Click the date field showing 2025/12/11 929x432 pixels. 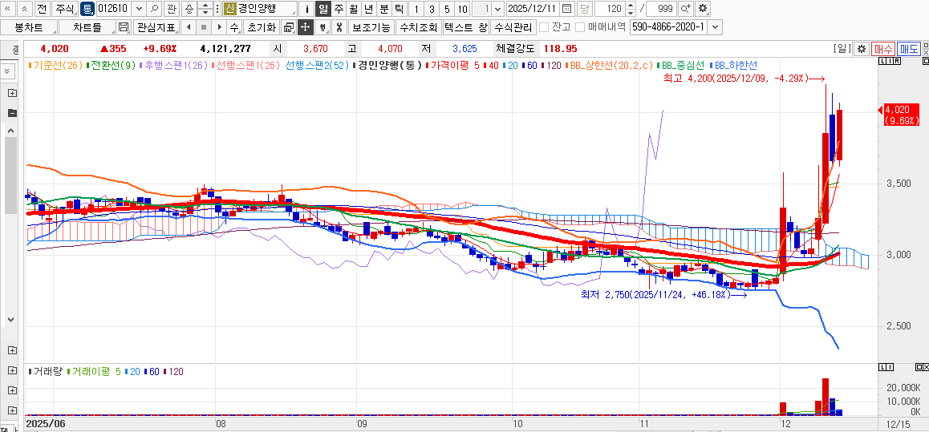[533, 9]
